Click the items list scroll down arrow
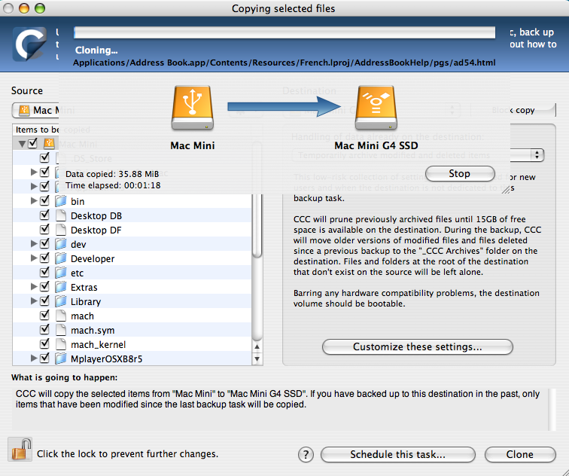The height and width of the screenshot is (476, 569). (x=257, y=359)
